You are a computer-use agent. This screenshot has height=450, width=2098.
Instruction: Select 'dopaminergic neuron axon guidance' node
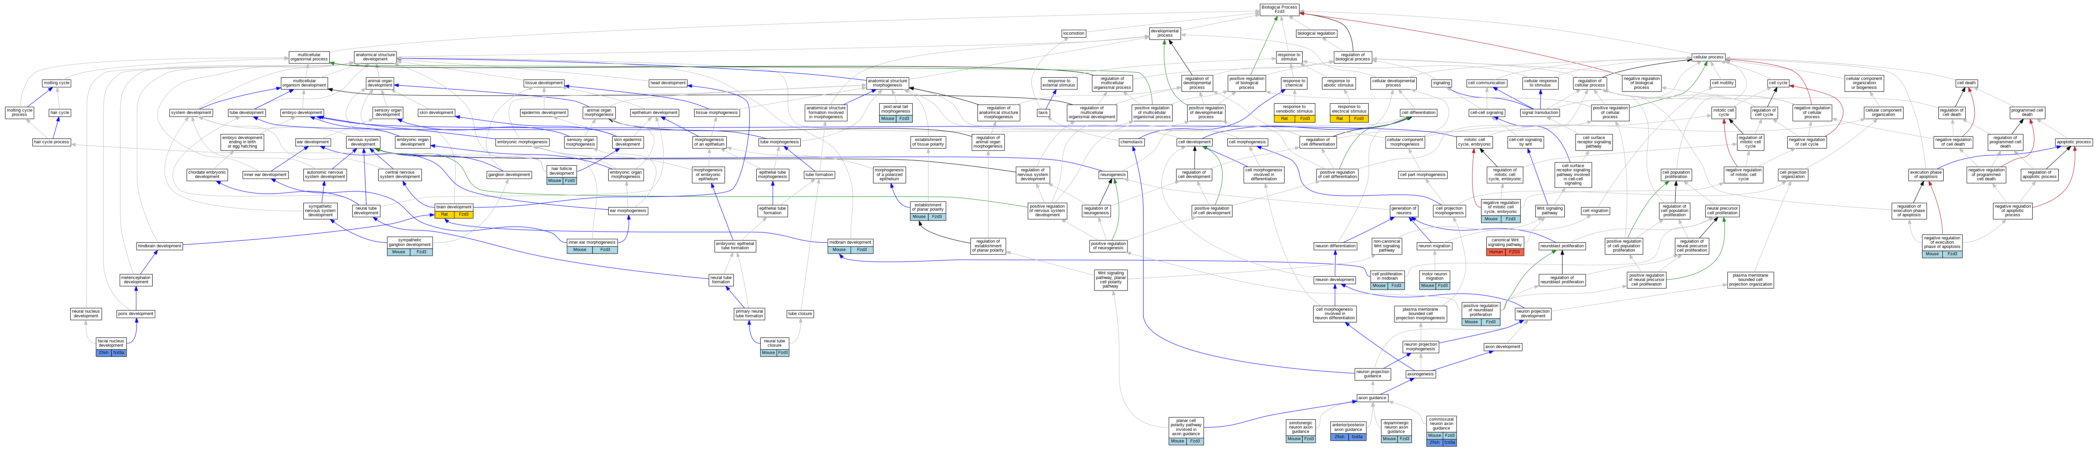coord(1395,431)
